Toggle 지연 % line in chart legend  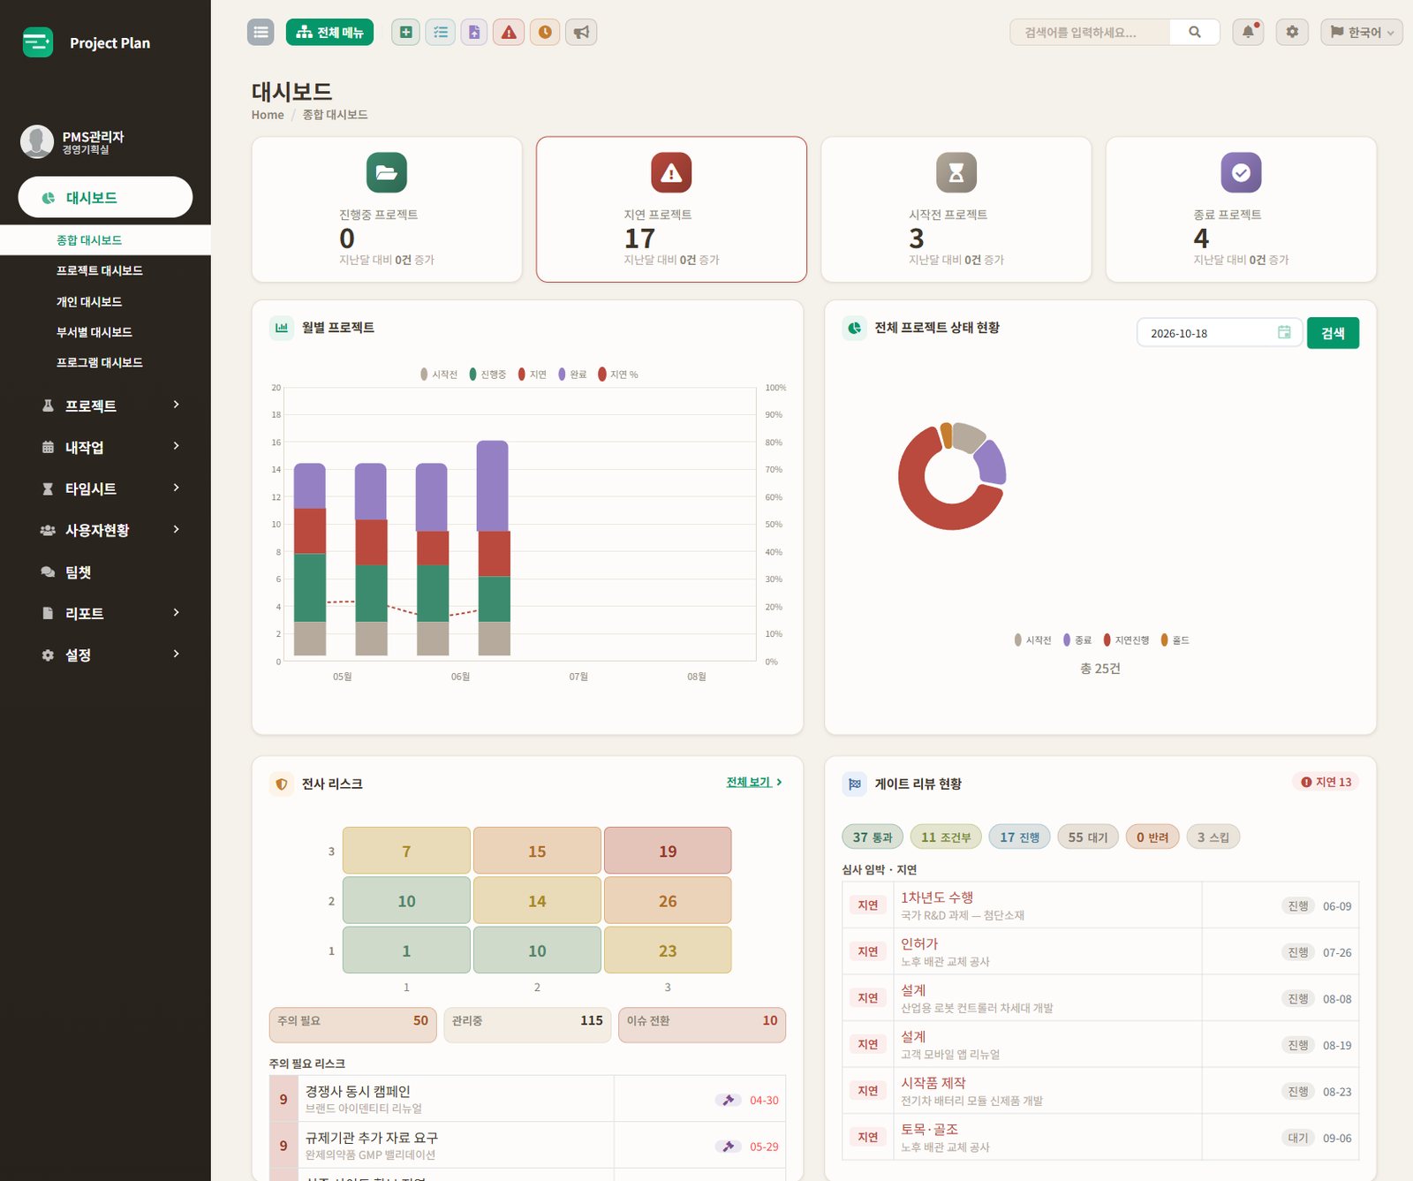click(x=618, y=375)
